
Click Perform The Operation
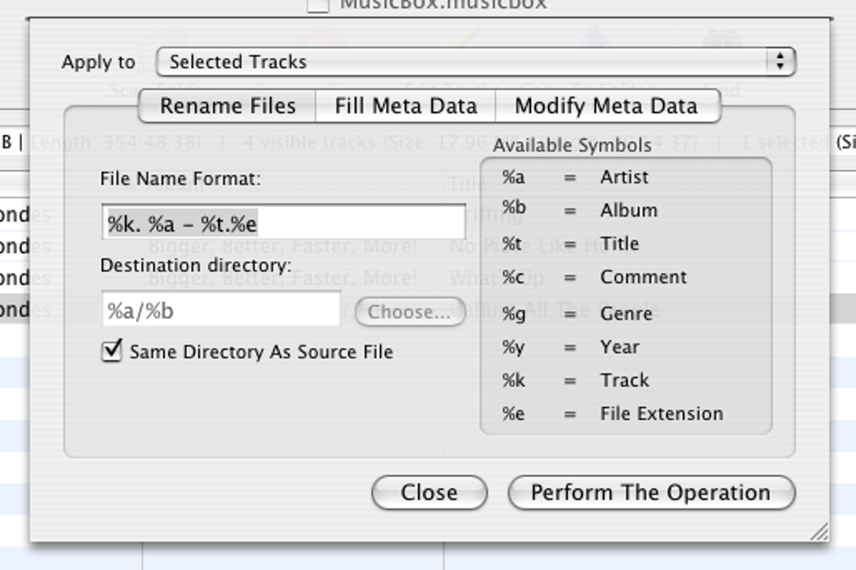(653, 493)
